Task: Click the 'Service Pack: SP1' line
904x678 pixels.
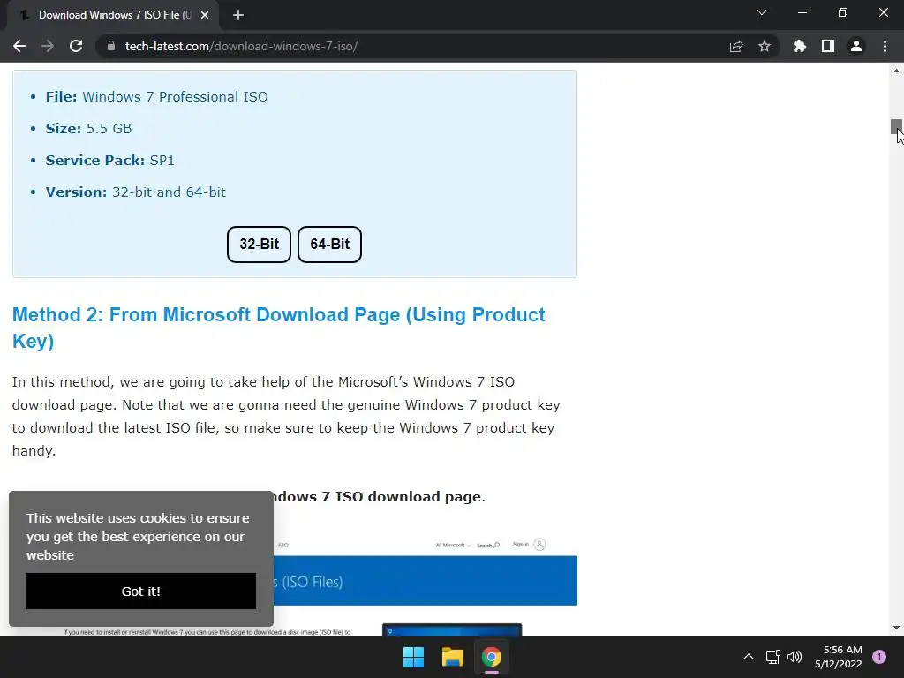Action: [110, 161]
